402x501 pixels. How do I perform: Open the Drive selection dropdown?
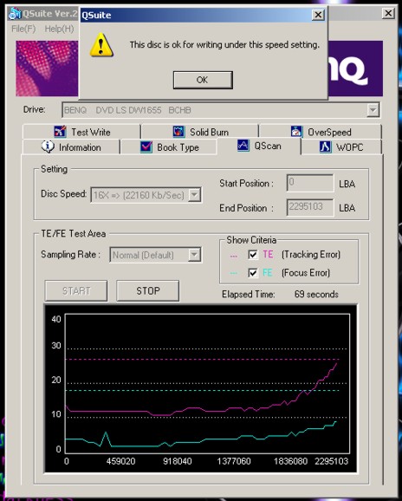[x=373, y=110]
